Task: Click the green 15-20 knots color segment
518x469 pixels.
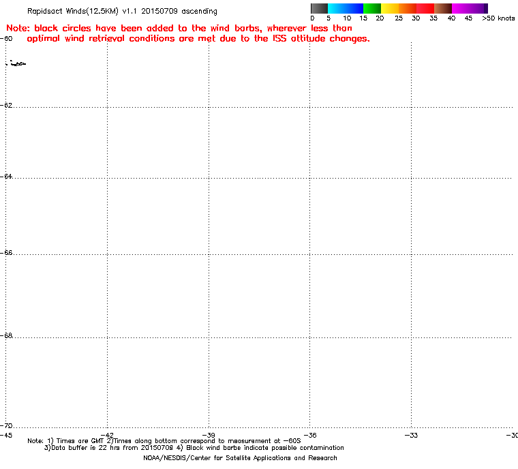Action: (372, 8)
